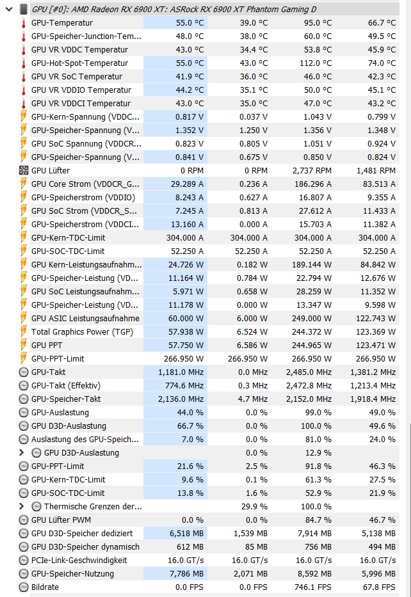This screenshot has width=411, height=597.
Task: Click the 112.0 °C hot-spot maximum value
Action: [316, 63]
